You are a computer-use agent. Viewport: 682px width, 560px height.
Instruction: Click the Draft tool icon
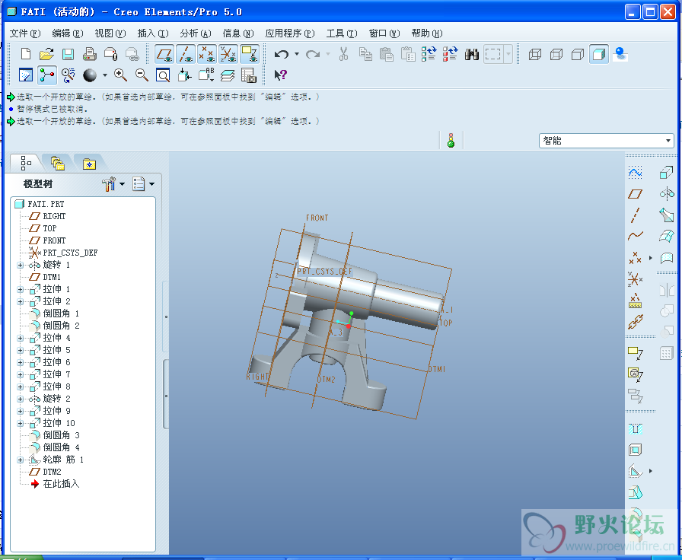[636, 492]
